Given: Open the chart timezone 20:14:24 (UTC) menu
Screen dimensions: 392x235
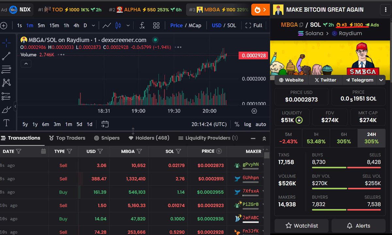Looking at the screenshot, I should 209,124.
